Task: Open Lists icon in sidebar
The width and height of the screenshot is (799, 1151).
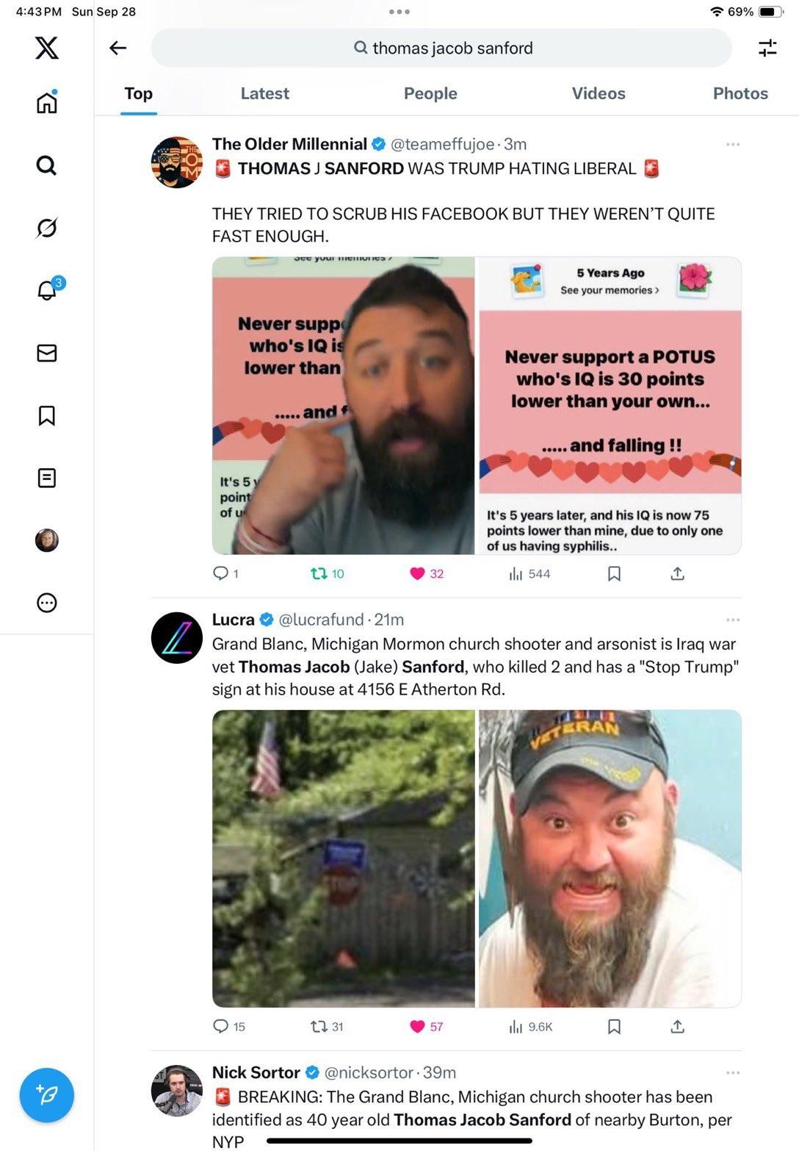Action: pos(46,478)
